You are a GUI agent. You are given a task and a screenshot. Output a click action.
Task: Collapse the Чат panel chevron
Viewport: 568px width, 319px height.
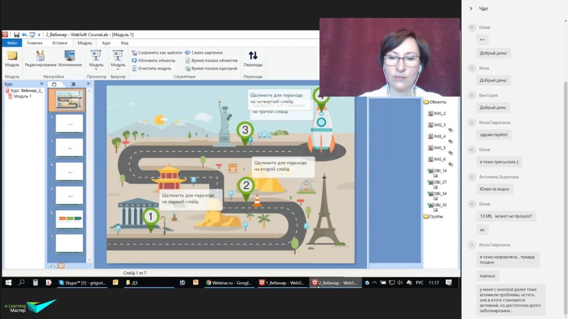[471, 8]
